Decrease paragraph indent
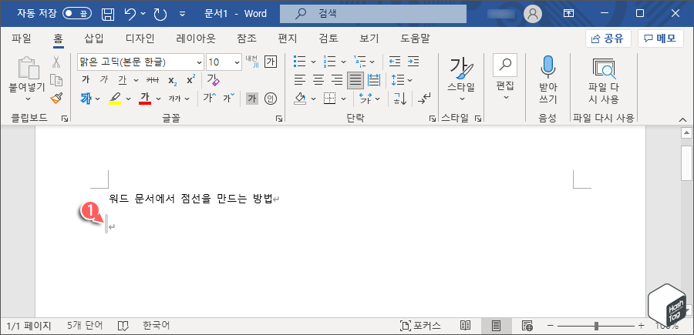Image resolution: width=694 pixels, height=335 pixels. click(x=394, y=62)
